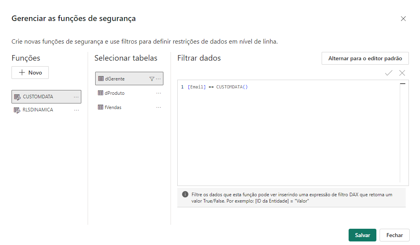Select the RLSDINAMICA role

click(x=38, y=110)
